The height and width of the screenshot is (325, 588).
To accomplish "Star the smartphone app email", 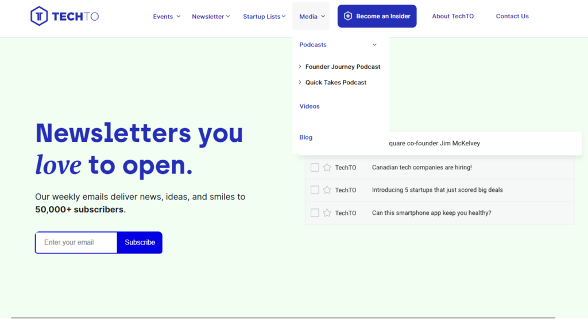I will click(327, 213).
